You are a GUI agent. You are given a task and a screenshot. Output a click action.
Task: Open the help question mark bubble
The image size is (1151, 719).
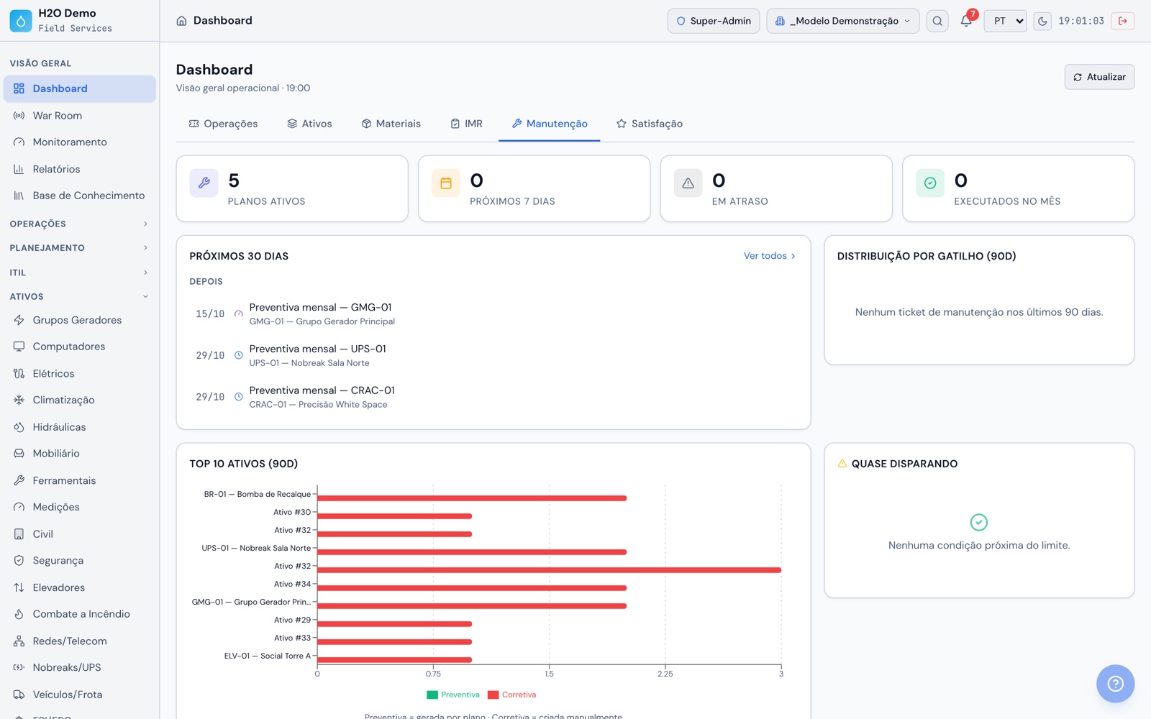1115,683
